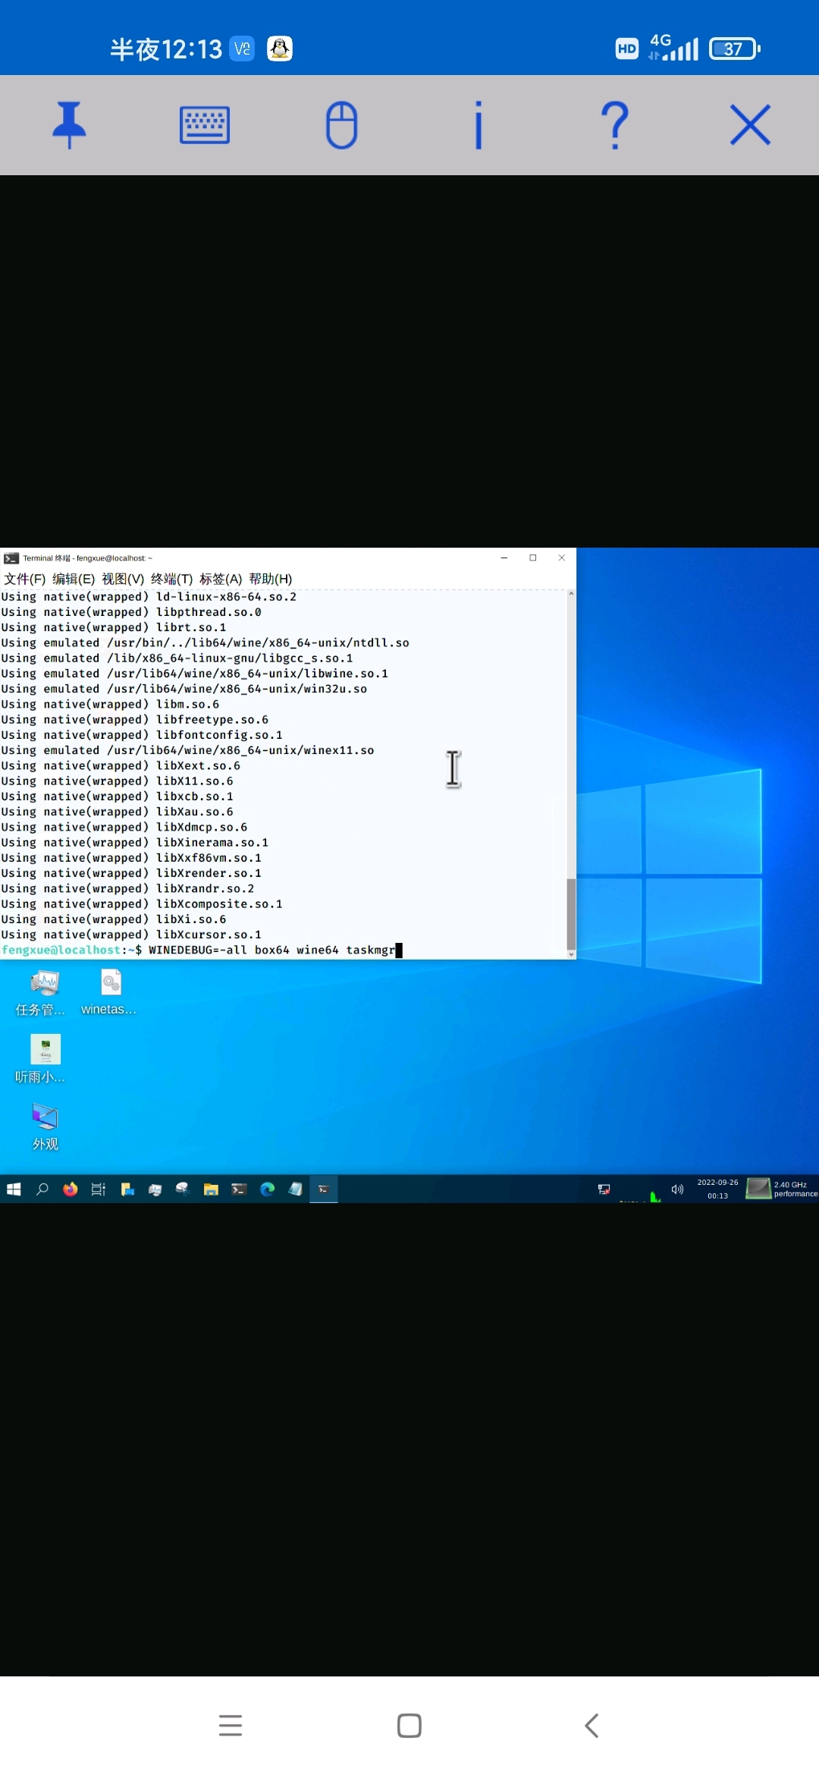
Task: Open Task View in the taskbar
Action: pos(99,1189)
